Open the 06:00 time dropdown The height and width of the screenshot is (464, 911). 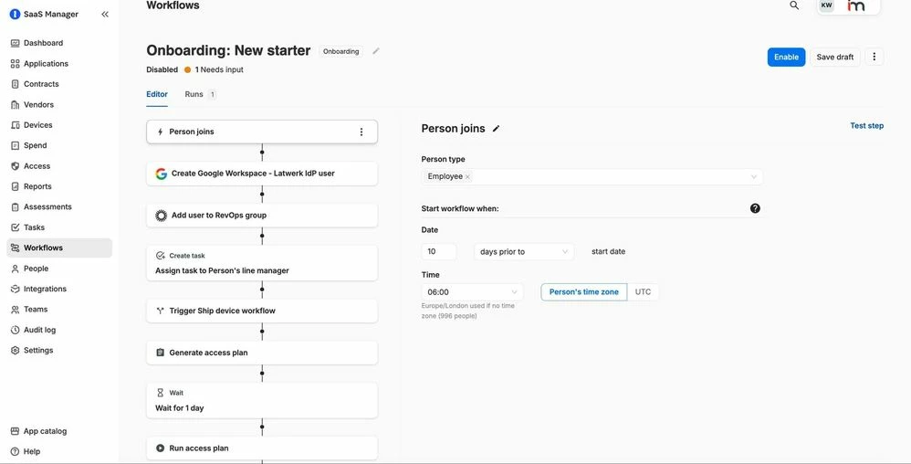coord(472,292)
